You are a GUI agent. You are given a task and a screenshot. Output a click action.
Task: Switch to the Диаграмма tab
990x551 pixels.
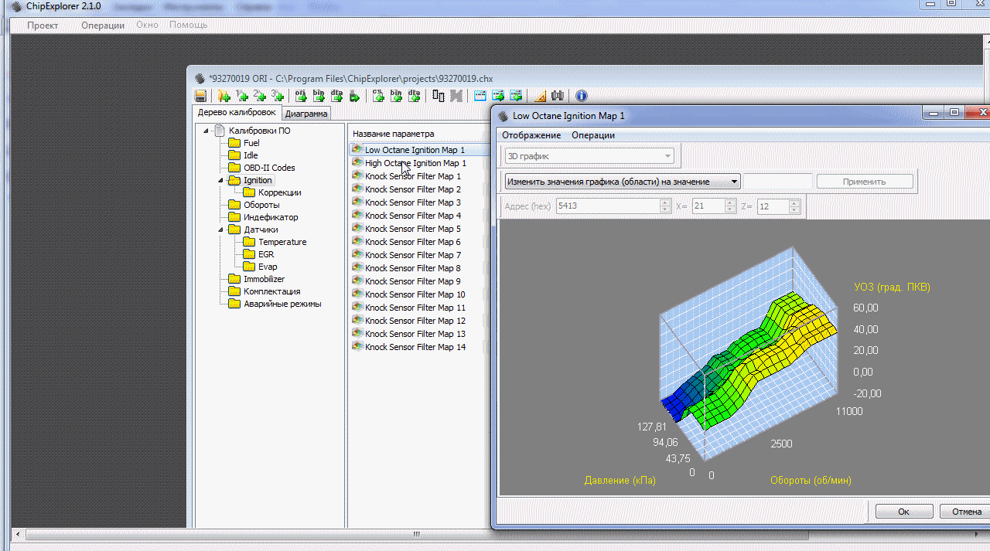point(306,114)
